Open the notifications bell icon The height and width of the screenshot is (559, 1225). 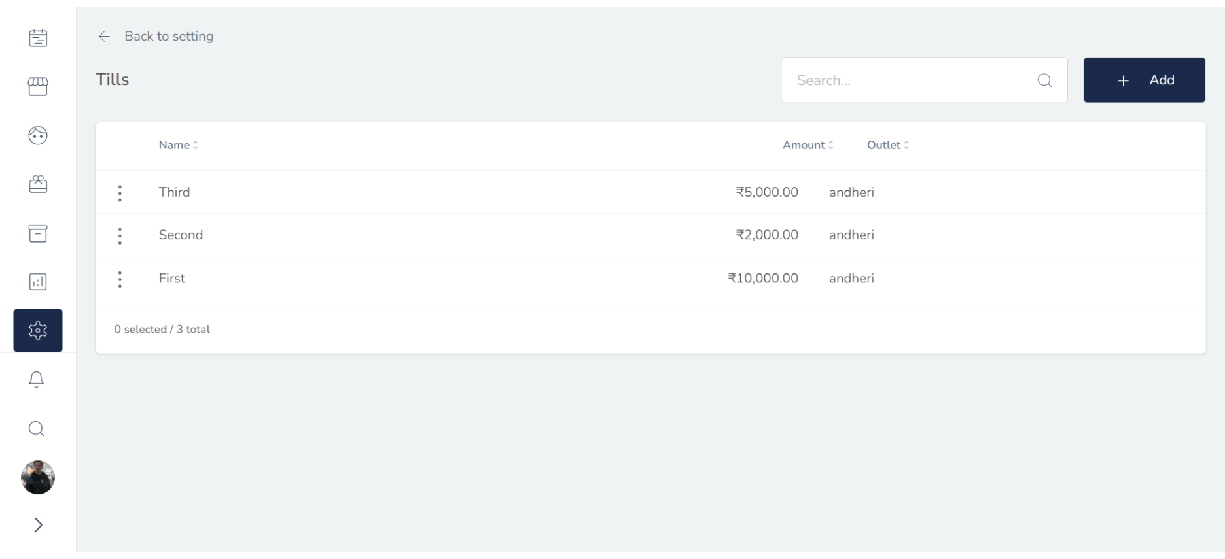37,380
